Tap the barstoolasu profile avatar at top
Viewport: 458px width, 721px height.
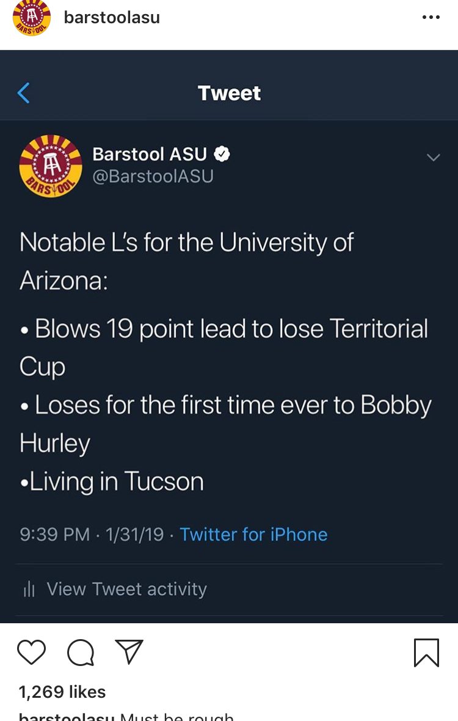31,18
